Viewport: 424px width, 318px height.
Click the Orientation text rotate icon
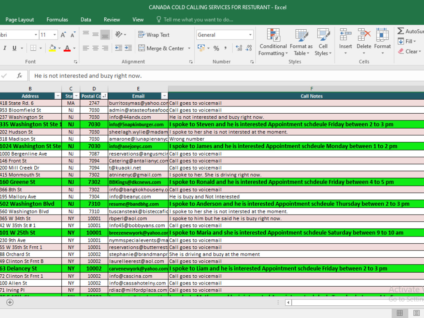(119, 34)
